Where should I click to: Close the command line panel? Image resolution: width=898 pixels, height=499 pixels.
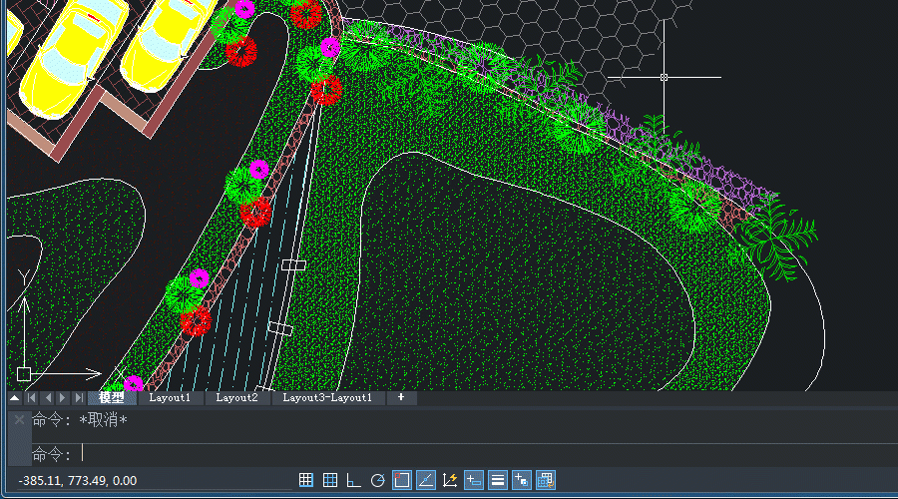[19, 420]
